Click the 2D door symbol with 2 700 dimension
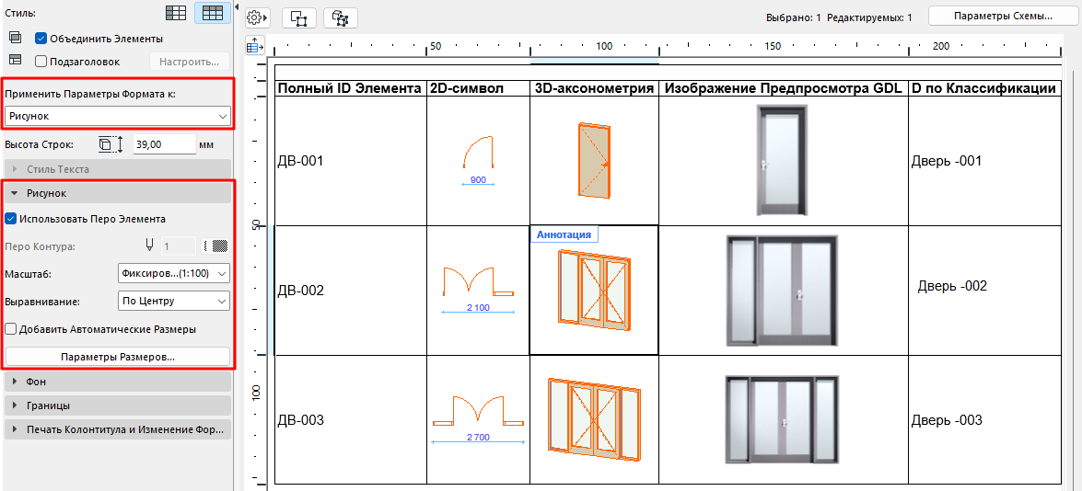The height and width of the screenshot is (491, 1082). 478,420
